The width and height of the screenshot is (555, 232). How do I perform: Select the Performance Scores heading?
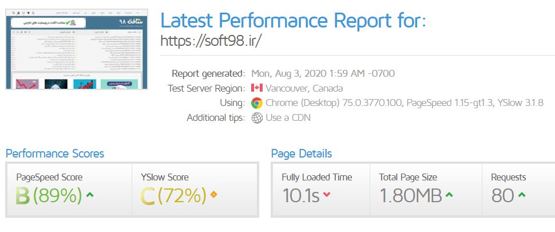coord(55,154)
